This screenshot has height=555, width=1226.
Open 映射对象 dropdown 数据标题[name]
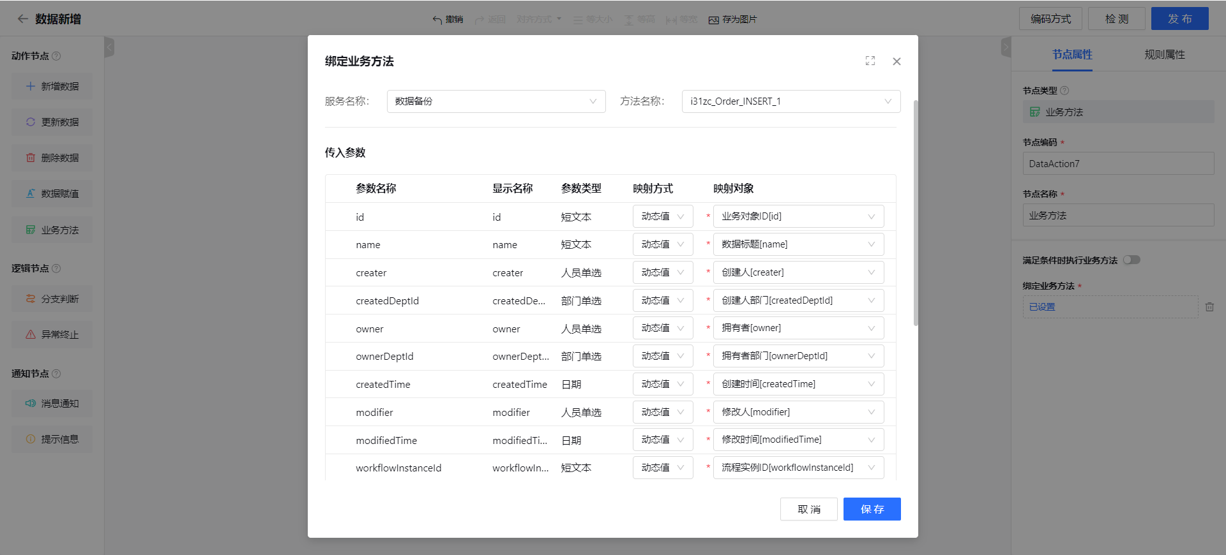pos(798,244)
